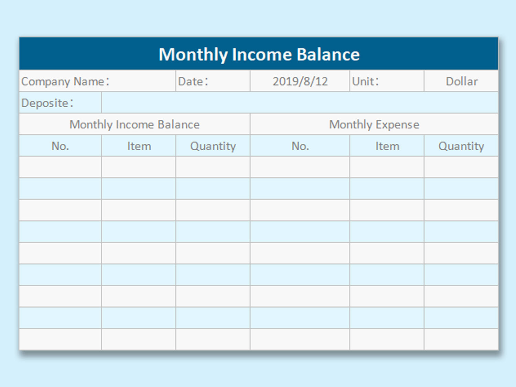This screenshot has height=387, width=516.
Task: Select the Dollar unit cell
Action: tap(461, 81)
